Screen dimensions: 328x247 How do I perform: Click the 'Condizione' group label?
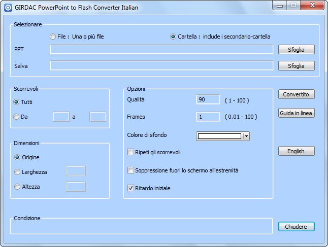[x=27, y=218]
